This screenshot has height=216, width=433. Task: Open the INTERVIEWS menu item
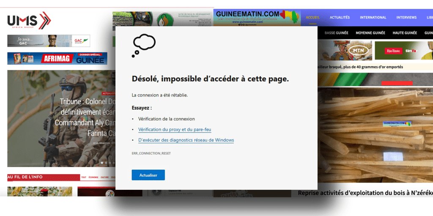pyautogui.click(x=406, y=17)
